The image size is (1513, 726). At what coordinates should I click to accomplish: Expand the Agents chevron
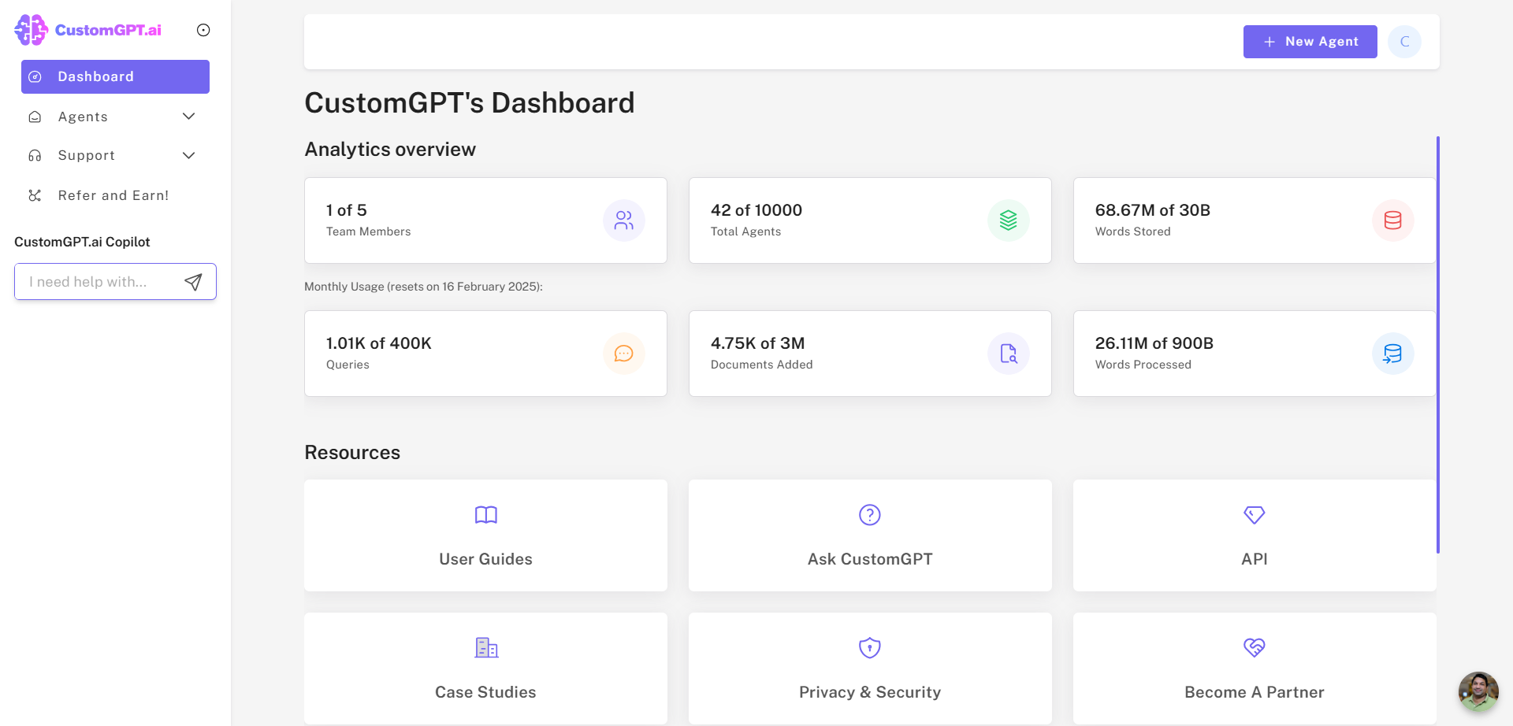[188, 117]
